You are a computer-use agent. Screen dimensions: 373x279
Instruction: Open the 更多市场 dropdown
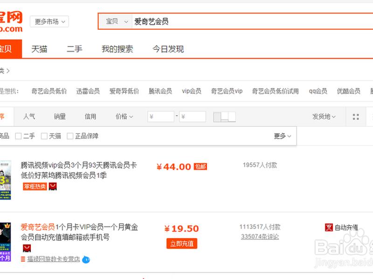coord(49,21)
